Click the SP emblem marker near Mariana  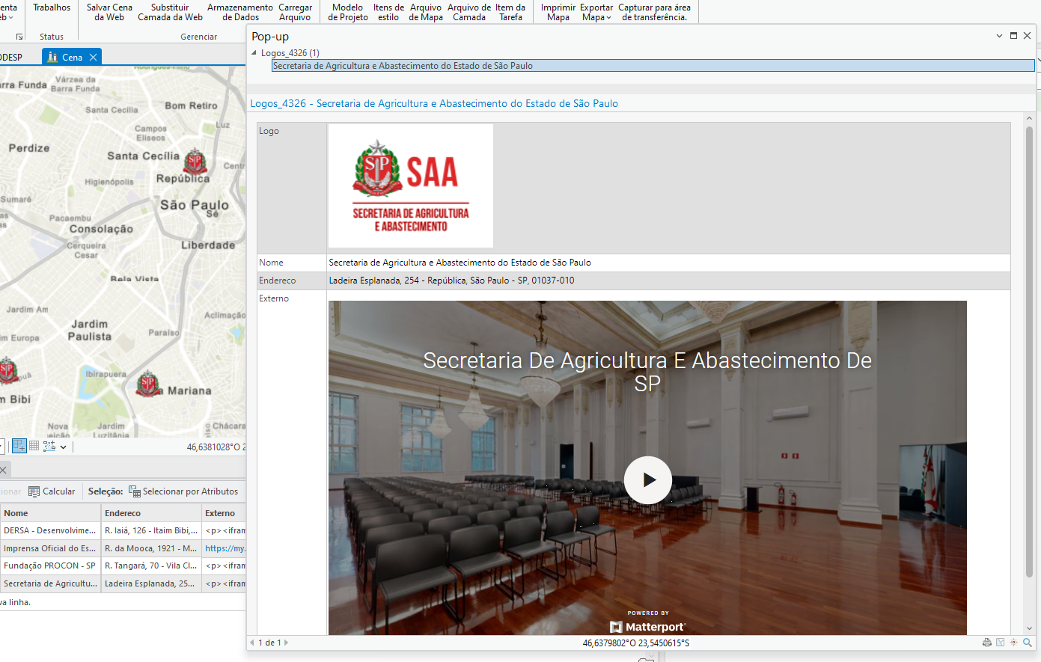(148, 384)
